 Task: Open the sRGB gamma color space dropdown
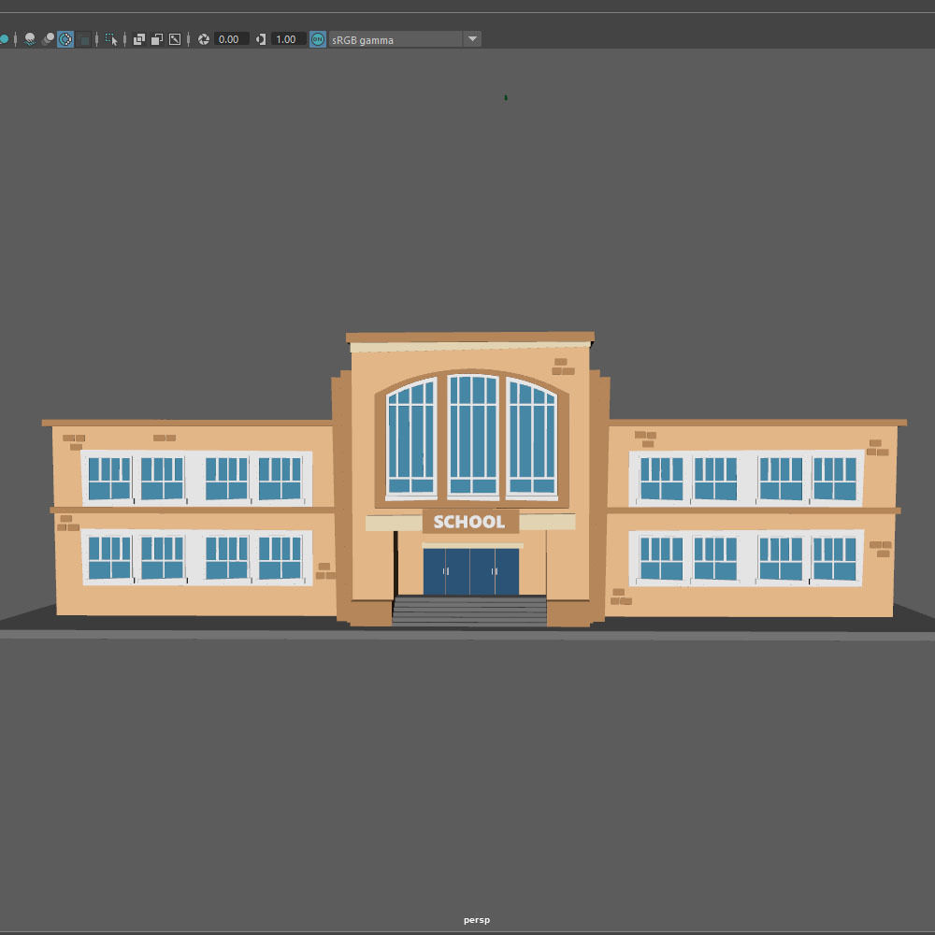[396, 39]
